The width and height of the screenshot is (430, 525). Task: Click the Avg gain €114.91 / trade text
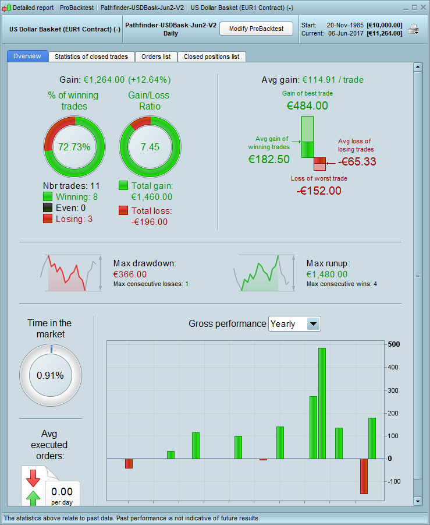[312, 80]
